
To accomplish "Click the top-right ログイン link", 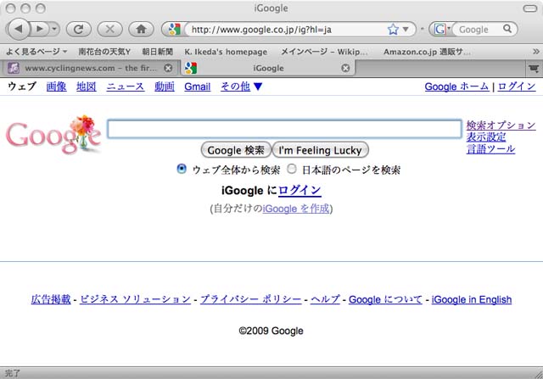I will pos(517,86).
